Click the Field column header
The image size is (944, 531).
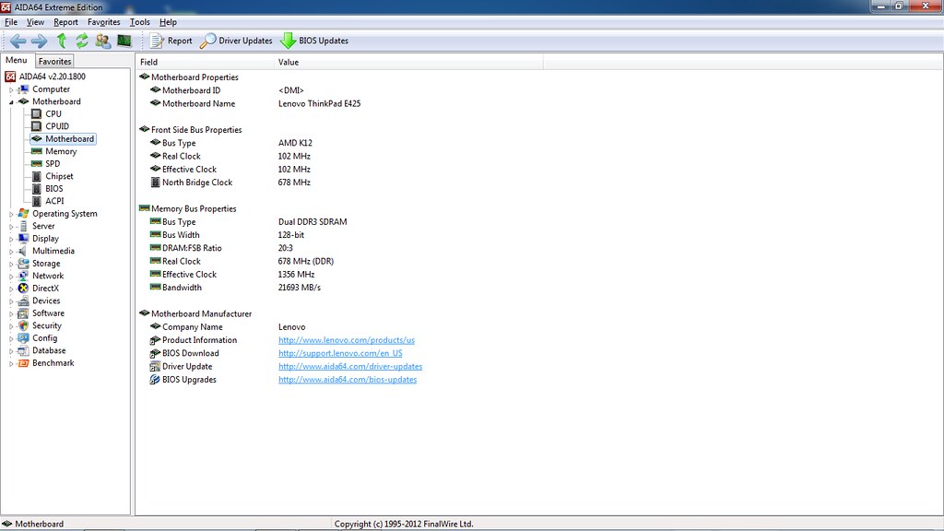point(205,62)
